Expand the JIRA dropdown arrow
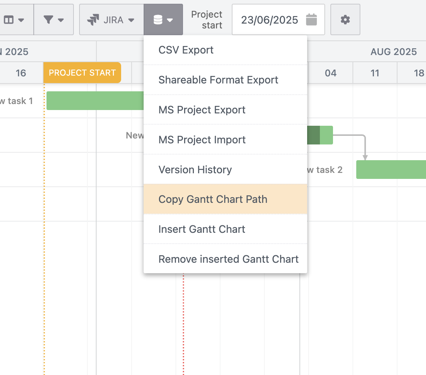This screenshot has width=426, height=375. 131,20
